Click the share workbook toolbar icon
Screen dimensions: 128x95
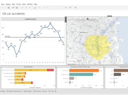click(75, 8)
